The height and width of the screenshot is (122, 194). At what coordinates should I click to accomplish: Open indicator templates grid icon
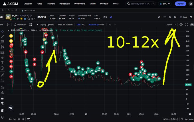(x=31, y=25)
